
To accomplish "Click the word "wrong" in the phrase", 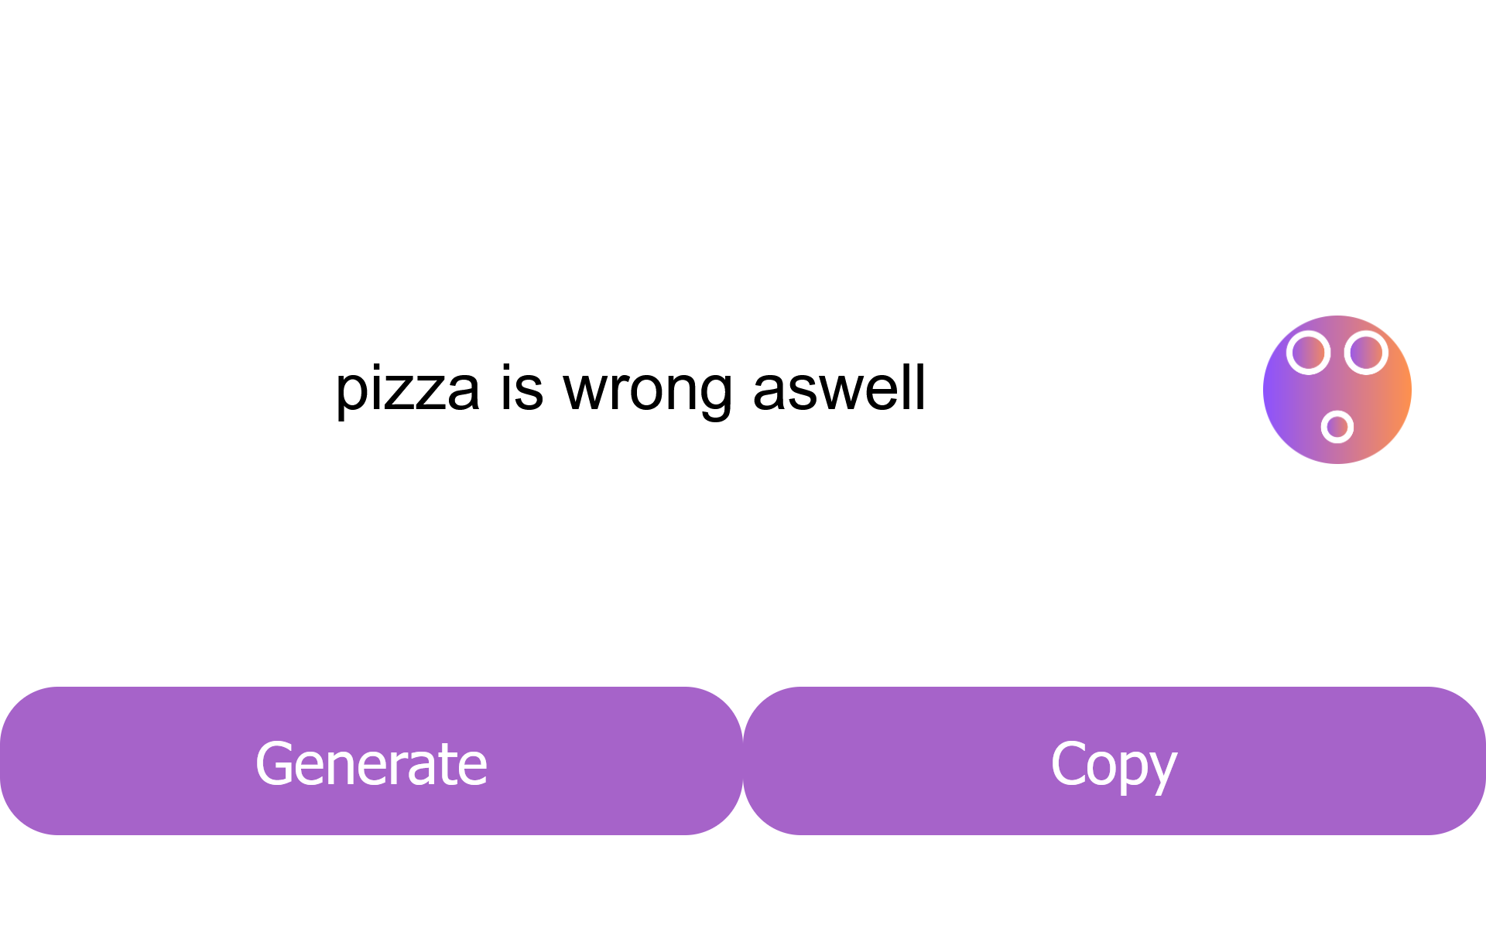I will [647, 388].
